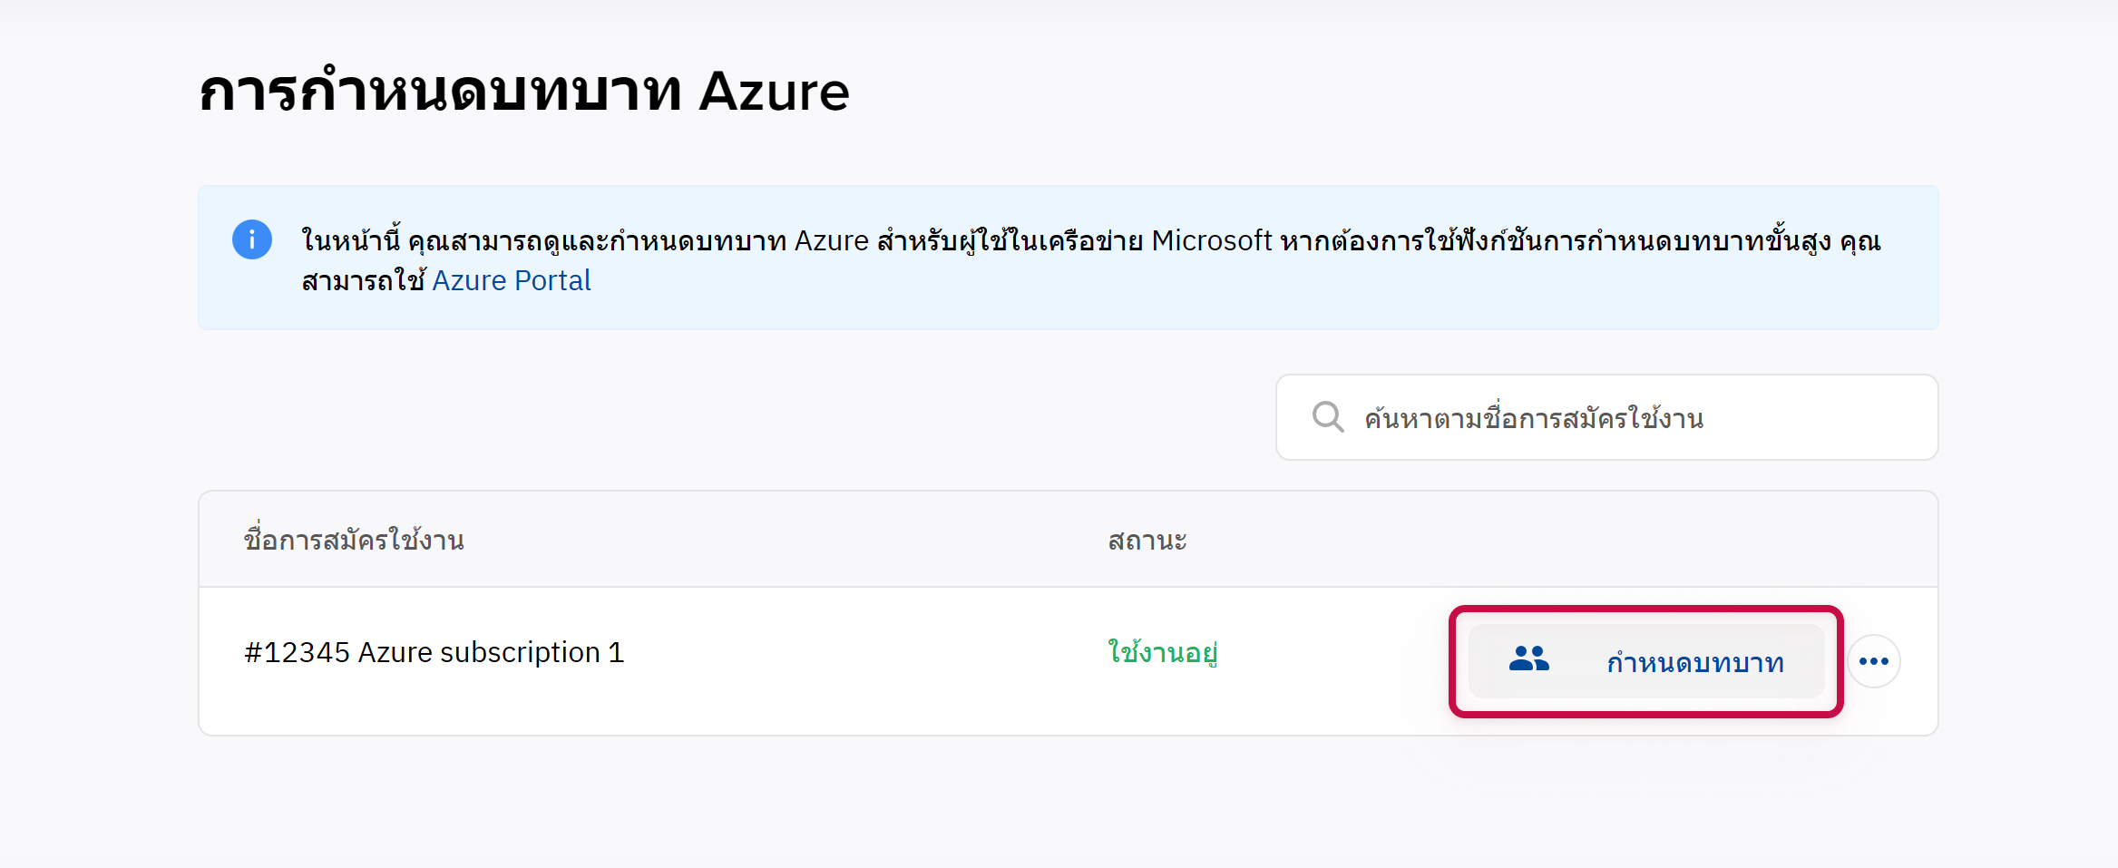Click the blue info icon in banner
Screen dimensions: 2118x868
tap(252, 239)
